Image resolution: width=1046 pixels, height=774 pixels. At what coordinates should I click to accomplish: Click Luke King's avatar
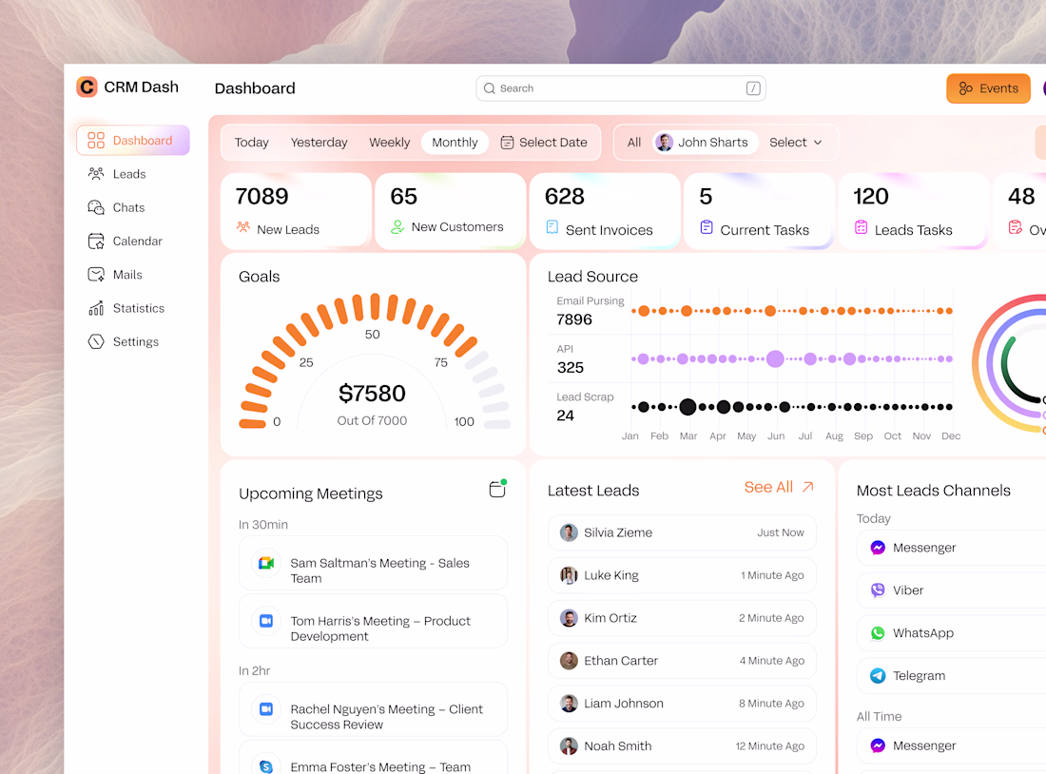[569, 575]
